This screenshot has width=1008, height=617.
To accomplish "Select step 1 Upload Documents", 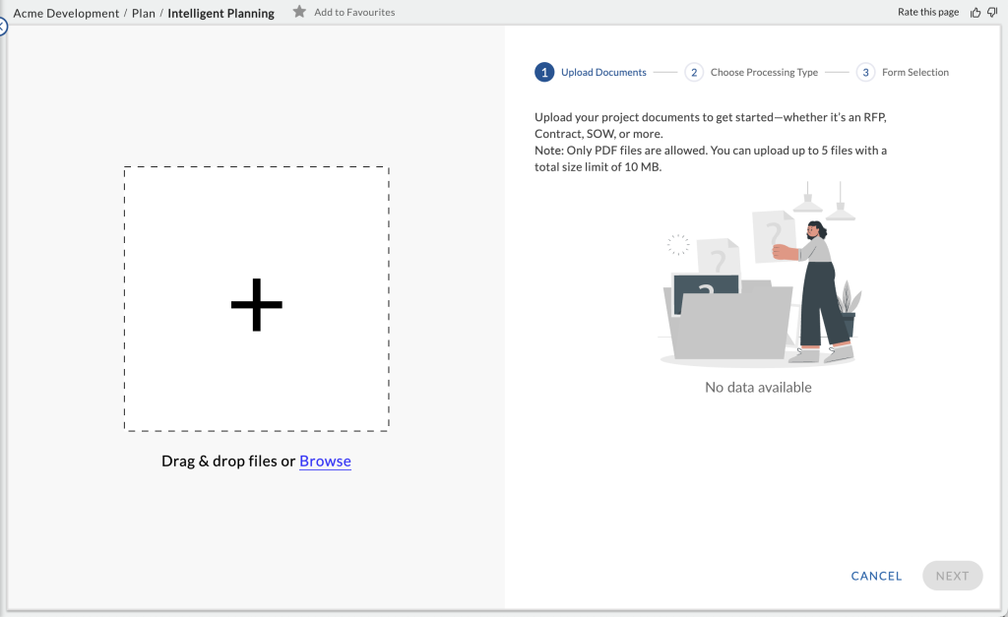I will 591,72.
